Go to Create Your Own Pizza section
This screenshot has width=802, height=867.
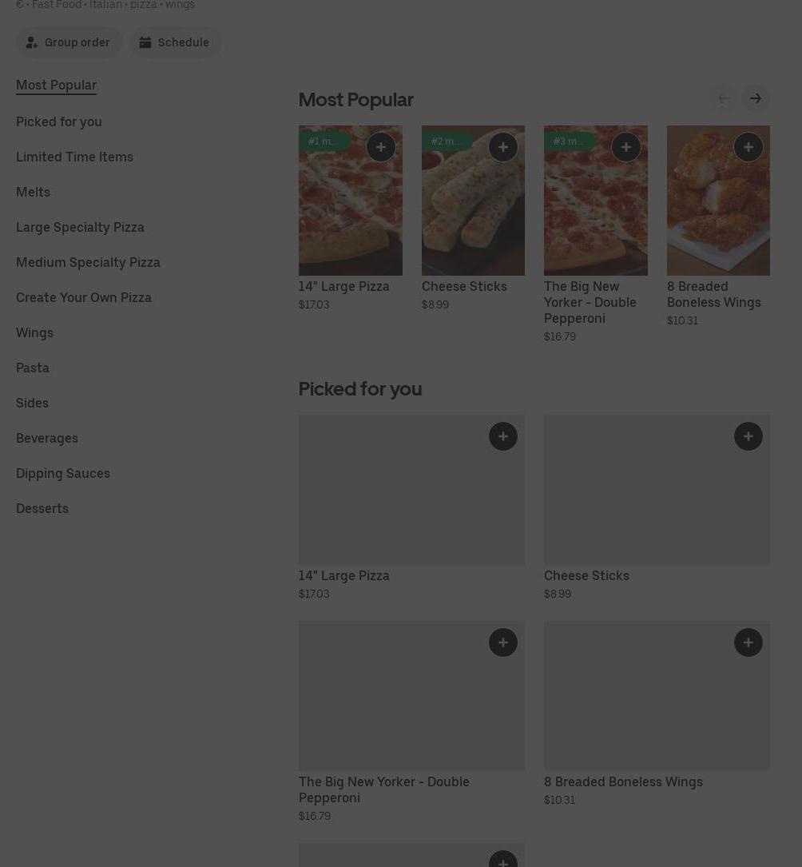click(84, 297)
